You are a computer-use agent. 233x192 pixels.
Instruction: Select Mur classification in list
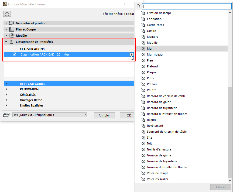(182, 49)
